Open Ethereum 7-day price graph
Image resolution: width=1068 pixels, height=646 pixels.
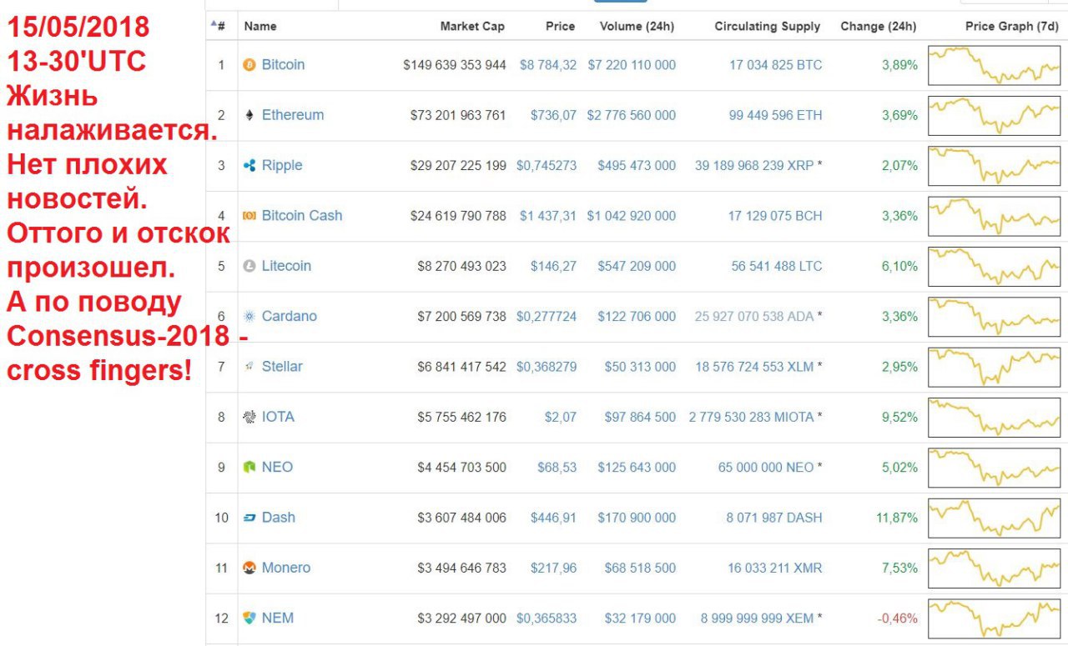(995, 115)
